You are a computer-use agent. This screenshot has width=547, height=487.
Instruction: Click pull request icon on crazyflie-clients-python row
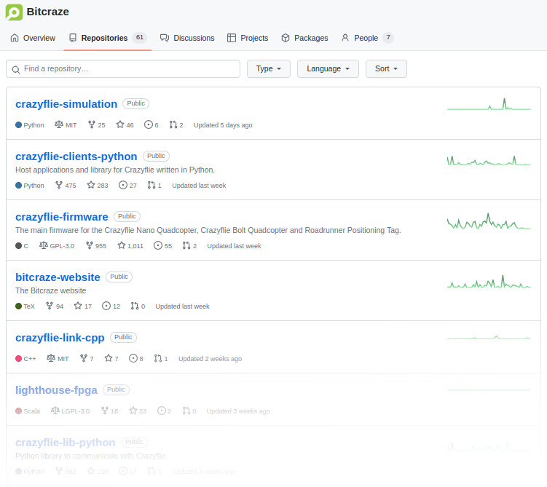click(x=151, y=185)
